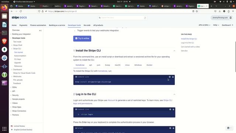The image size is (236, 133).
Task: Open Firefox from the Ubuntu dock
Action: [4, 7]
